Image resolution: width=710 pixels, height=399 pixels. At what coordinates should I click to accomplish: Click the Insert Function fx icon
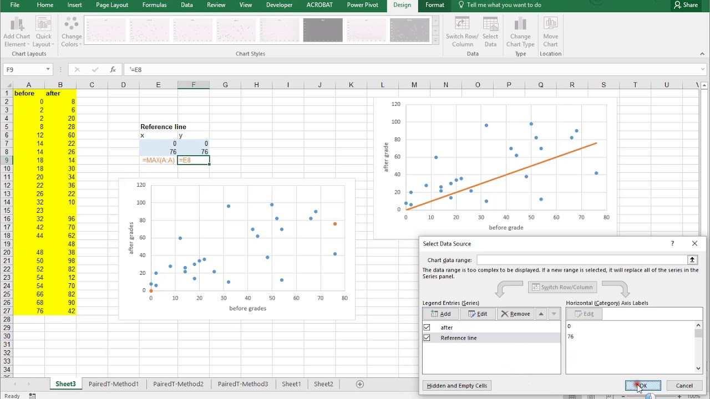point(113,69)
